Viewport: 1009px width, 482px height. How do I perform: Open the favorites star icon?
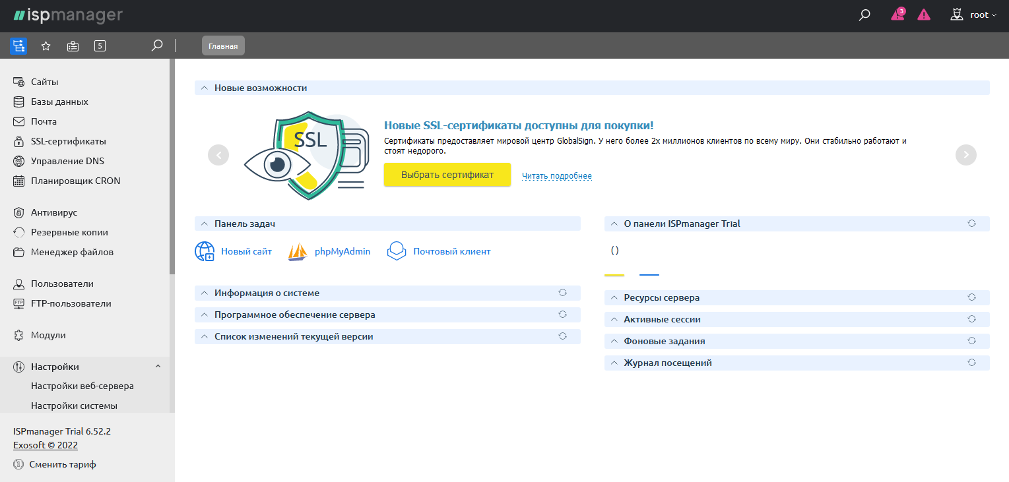point(46,45)
